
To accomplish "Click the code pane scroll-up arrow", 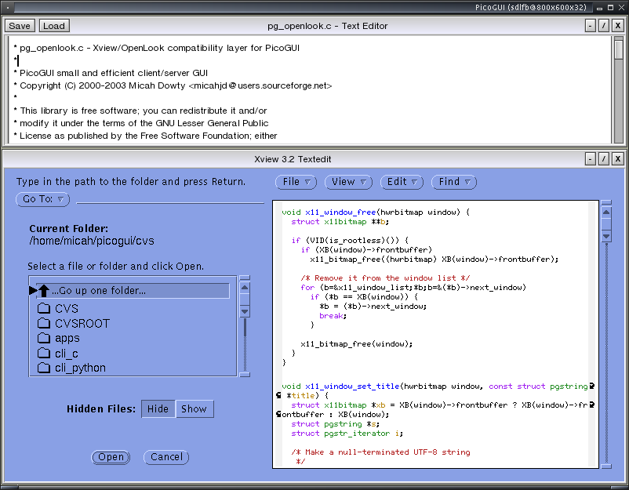I will pos(606,212).
